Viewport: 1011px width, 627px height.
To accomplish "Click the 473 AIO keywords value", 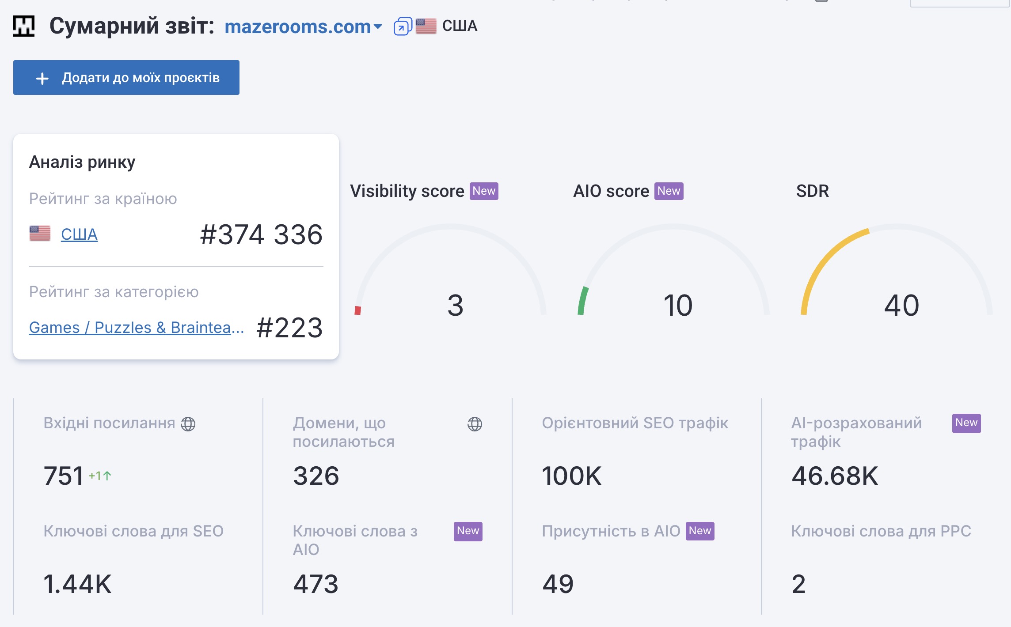I will coord(316,584).
